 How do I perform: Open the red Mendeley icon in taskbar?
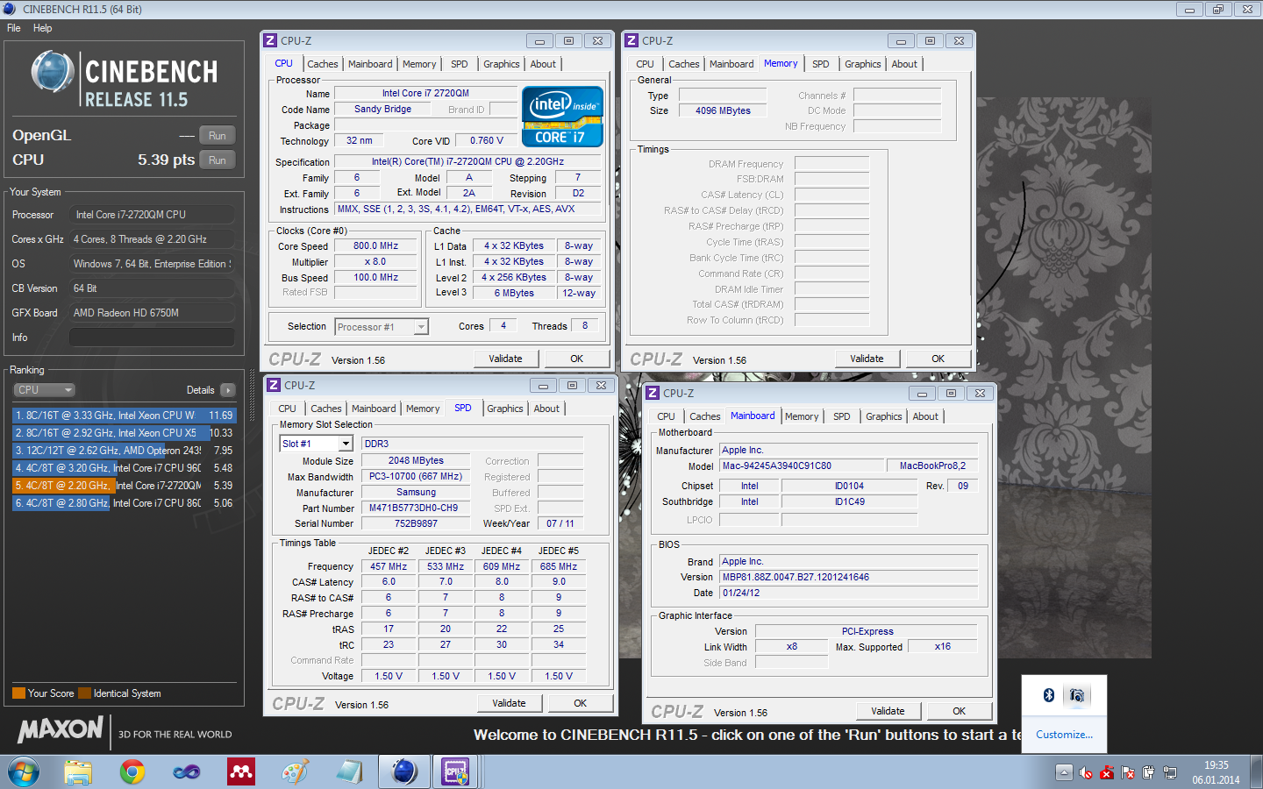(x=241, y=772)
